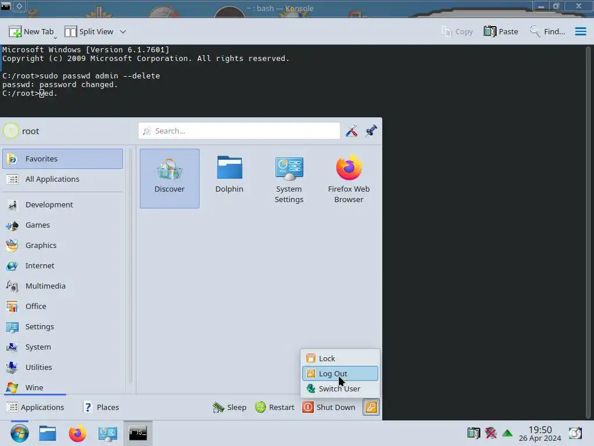This screenshot has height=446, width=594.
Task: Open the Konsole hamburger menu
Action: click(x=580, y=31)
